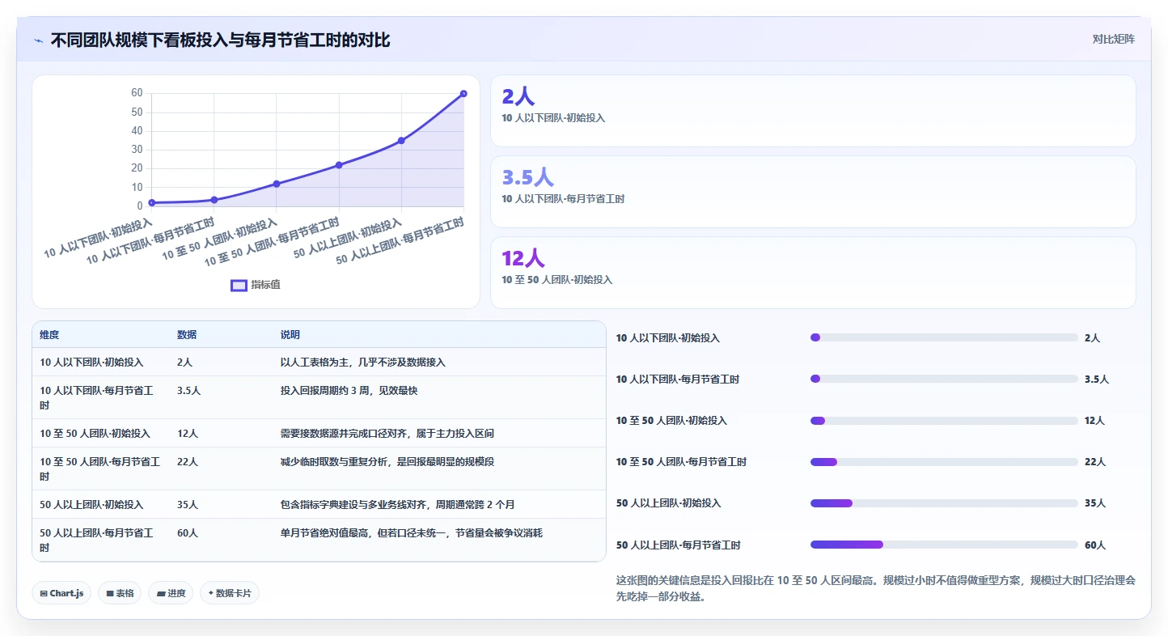
Task: Click the 60人 value beside the last progress bar
Action: (1095, 545)
